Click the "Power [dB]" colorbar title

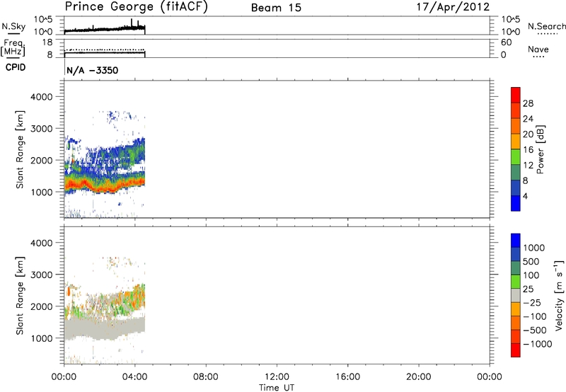540,149
